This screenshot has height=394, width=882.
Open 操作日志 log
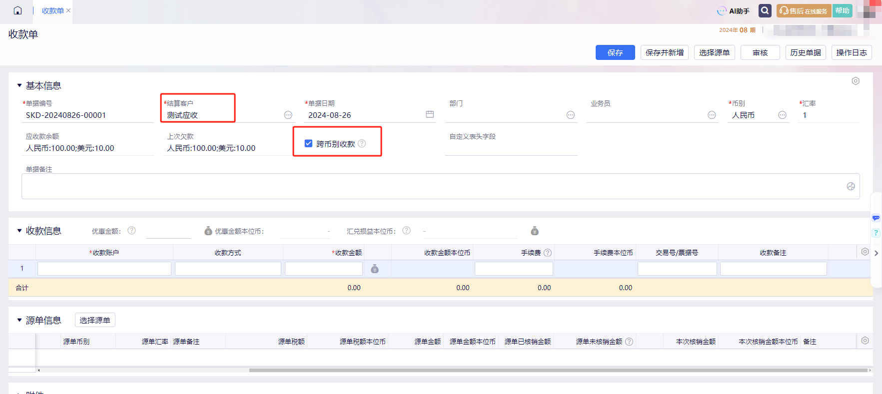(852, 52)
